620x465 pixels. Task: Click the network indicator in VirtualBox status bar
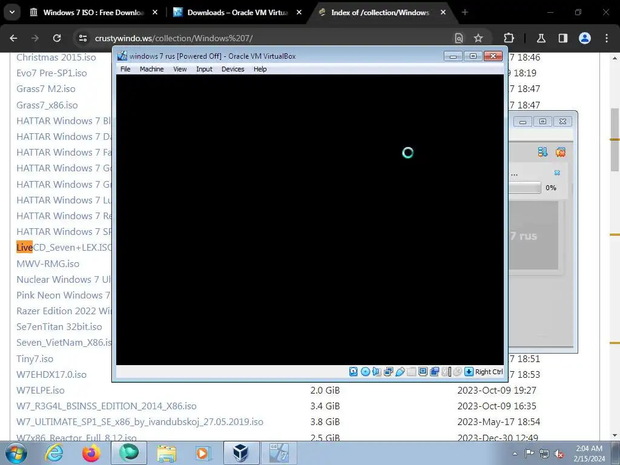[388, 372]
